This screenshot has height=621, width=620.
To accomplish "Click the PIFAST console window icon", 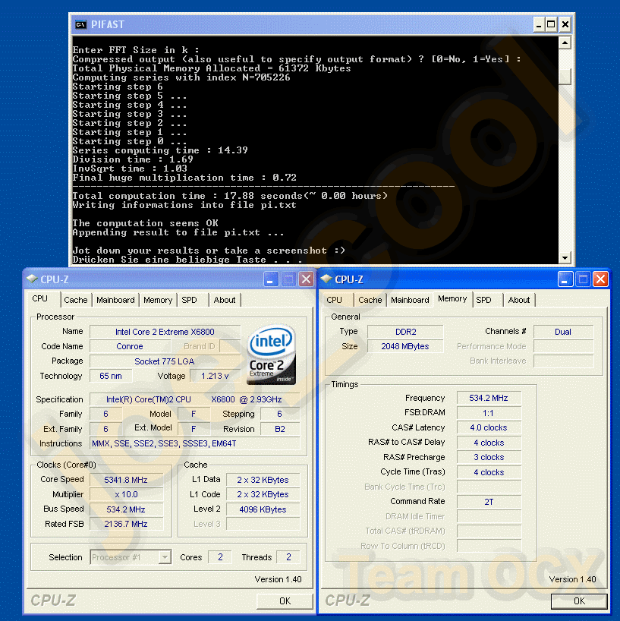I will 80,24.
